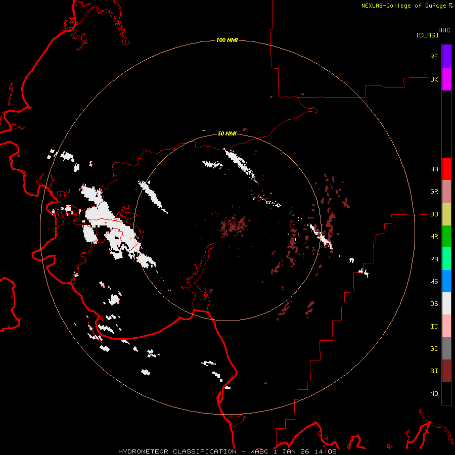Screen dimensions: 455x455
Task: Select the BD yellow legend block
Action: [x=446, y=214]
